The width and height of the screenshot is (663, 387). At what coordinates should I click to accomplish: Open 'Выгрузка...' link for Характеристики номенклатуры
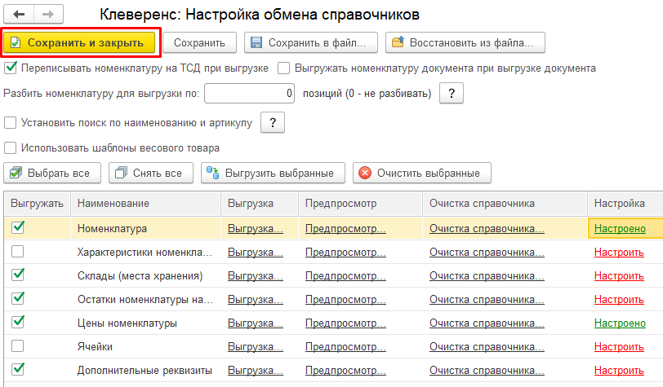point(256,253)
